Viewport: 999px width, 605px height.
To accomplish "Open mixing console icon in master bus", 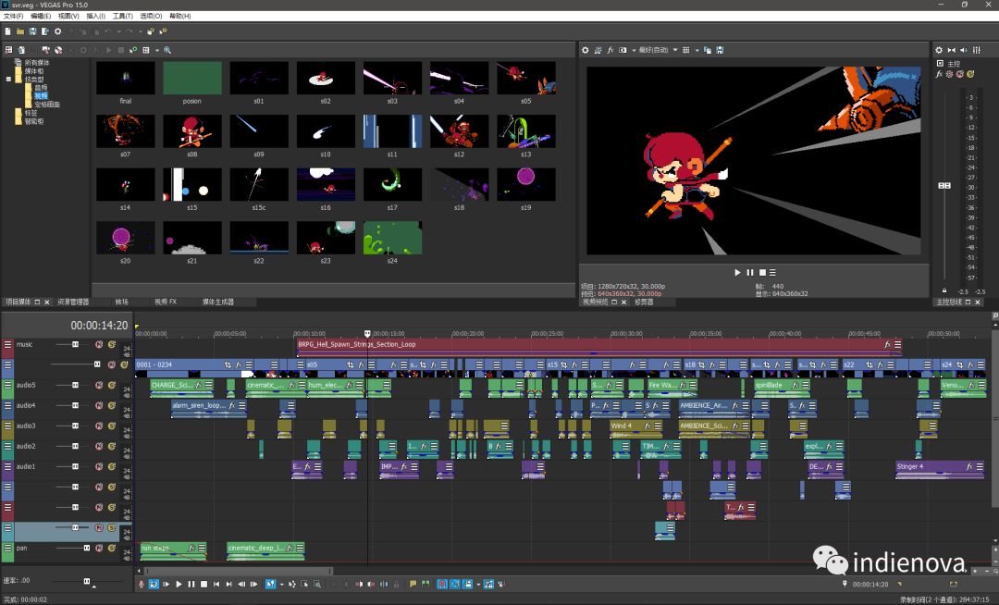I will pos(976,50).
